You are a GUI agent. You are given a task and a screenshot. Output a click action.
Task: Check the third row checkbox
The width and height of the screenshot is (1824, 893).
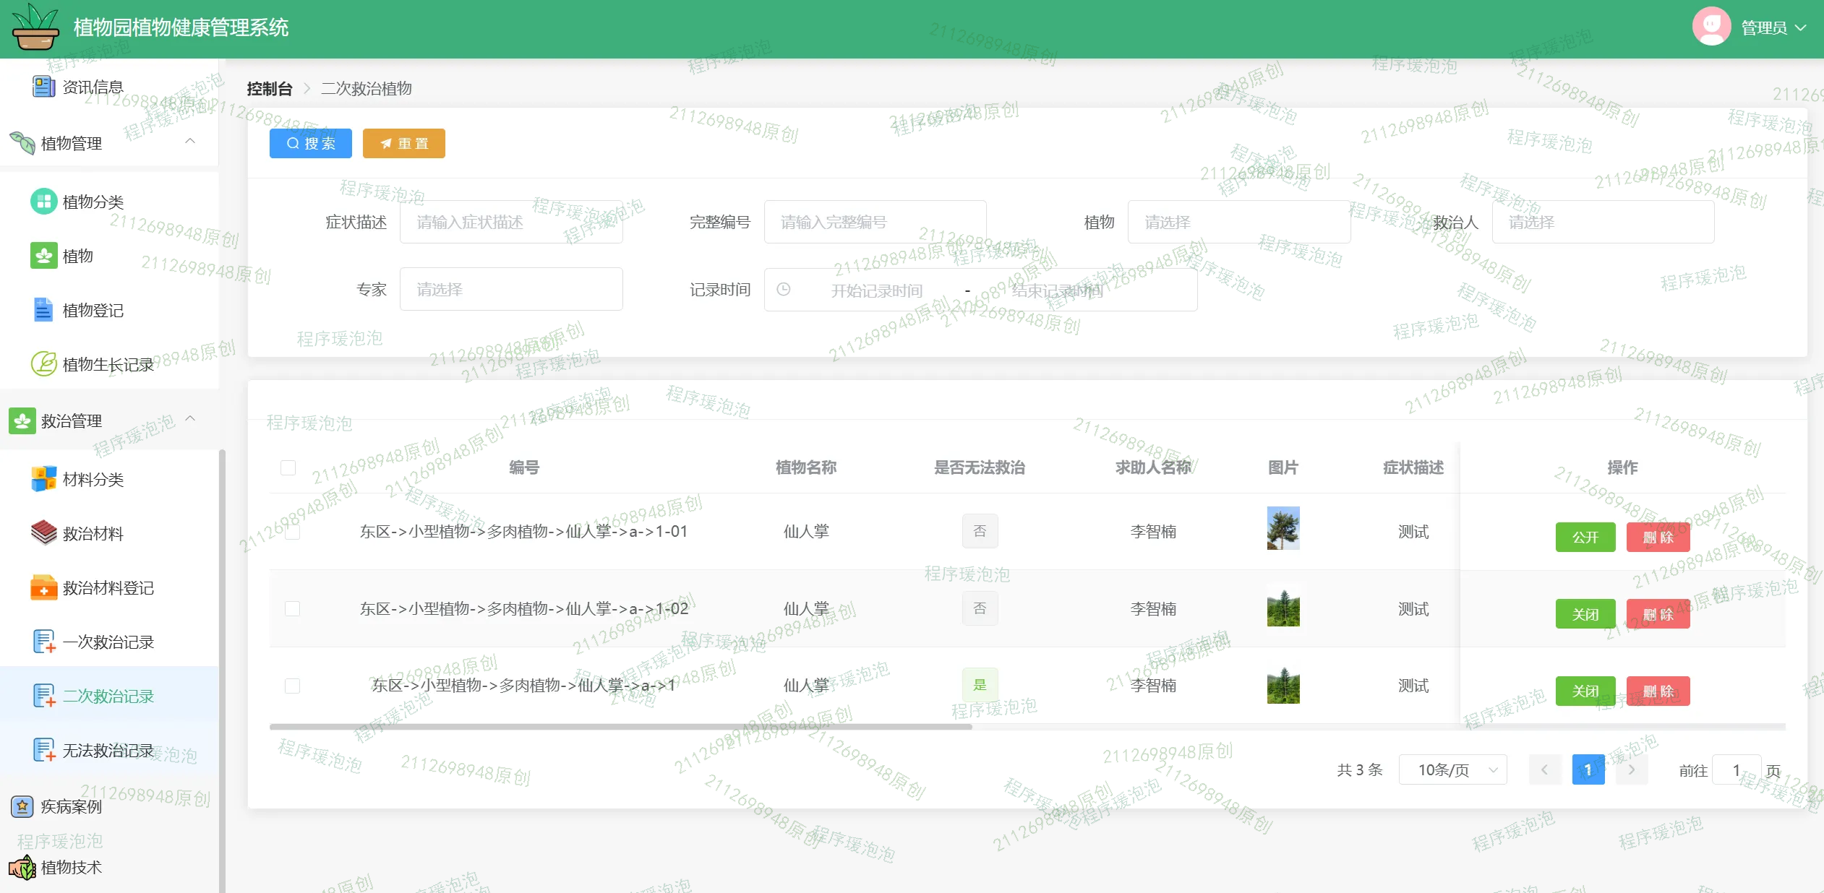click(x=292, y=686)
